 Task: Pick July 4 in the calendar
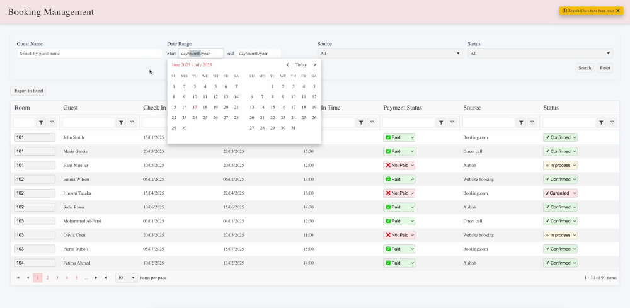pyautogui.click(x=304, y=86)
